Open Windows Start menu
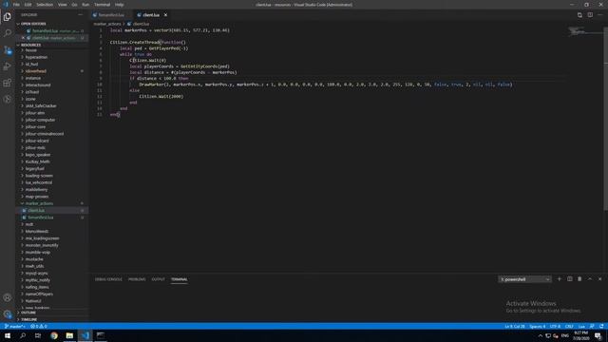The height and width of the screenshot is (342, 608). click(8, 335)
